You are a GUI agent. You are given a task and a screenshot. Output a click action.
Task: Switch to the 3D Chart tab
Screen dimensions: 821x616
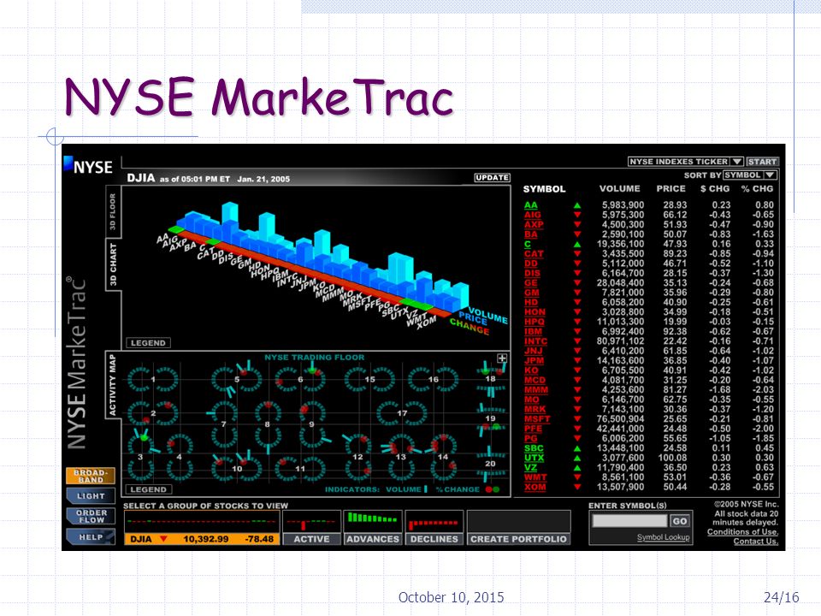click(113, 265)
